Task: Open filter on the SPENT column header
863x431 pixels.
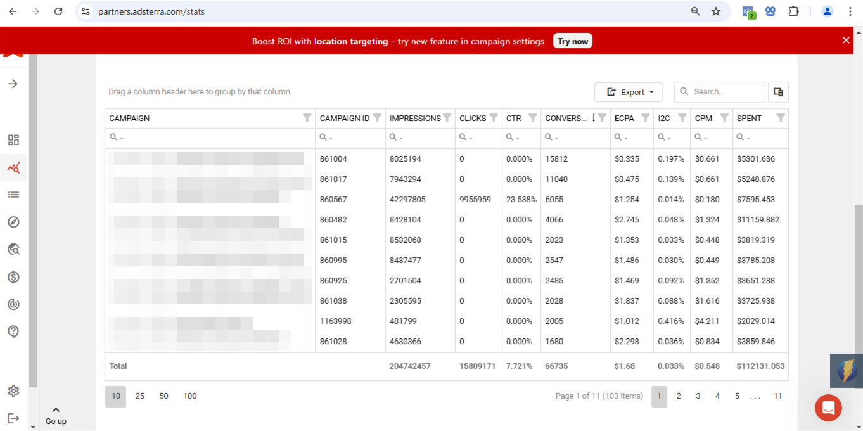Action: pos(781,118)
